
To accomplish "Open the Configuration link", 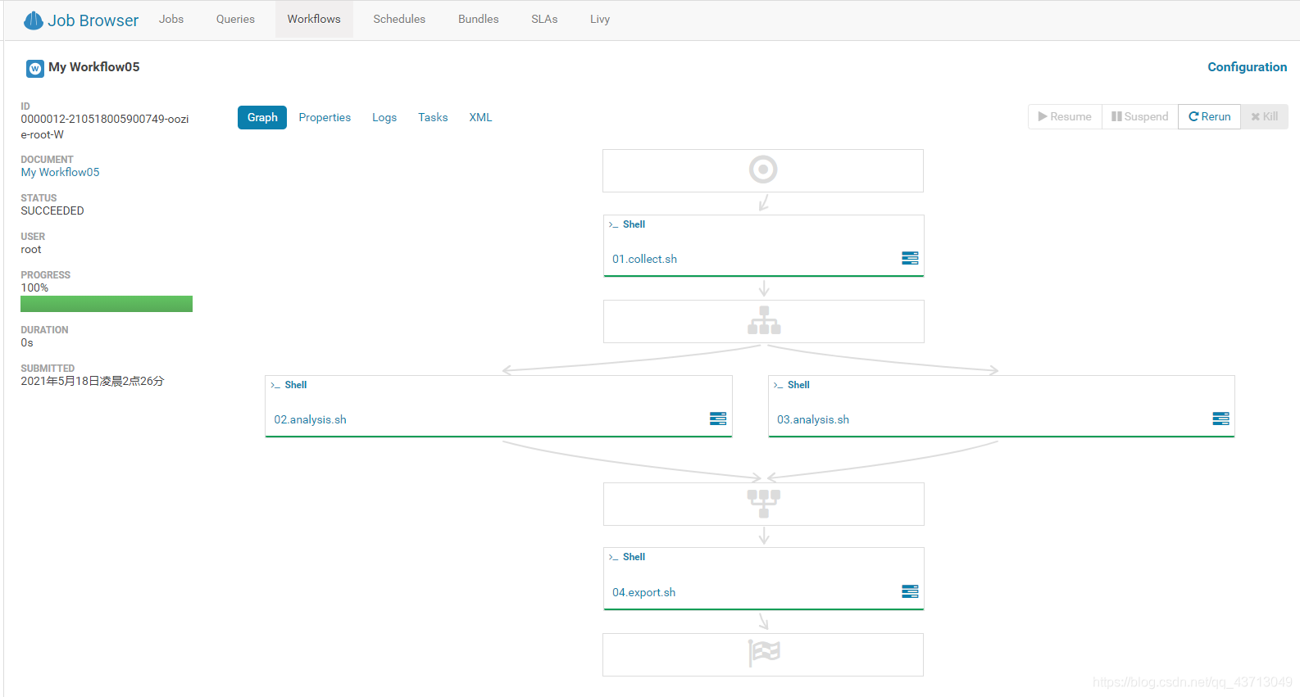I will pos(1247,67).
